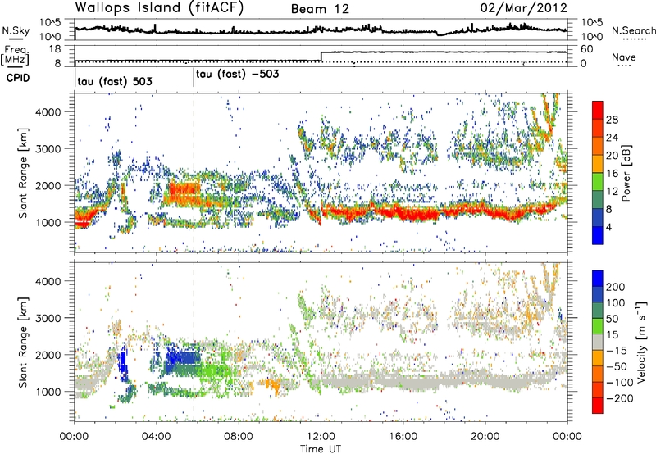Click the 'Power [dB]' color bar label
The height and width of the screenshot is (454, 656).
click(626, 173)
